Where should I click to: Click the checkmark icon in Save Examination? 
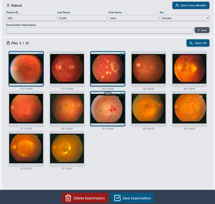(117, 198)
